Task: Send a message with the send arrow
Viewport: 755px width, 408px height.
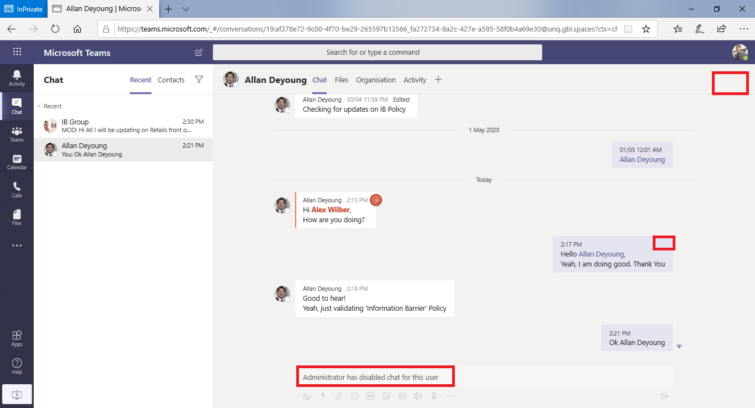Action: coord(665,396)
